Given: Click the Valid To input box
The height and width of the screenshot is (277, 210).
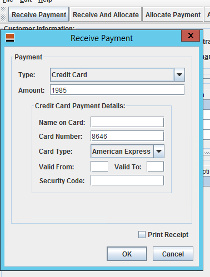Looking at the screenshot, I should (156, 167).
